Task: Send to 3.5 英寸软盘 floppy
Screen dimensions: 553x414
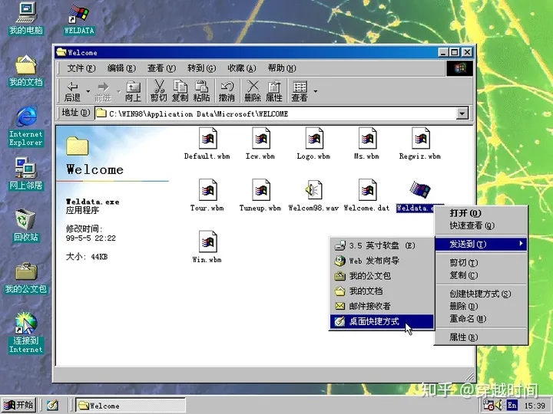Action: click(x=382, y=245)
